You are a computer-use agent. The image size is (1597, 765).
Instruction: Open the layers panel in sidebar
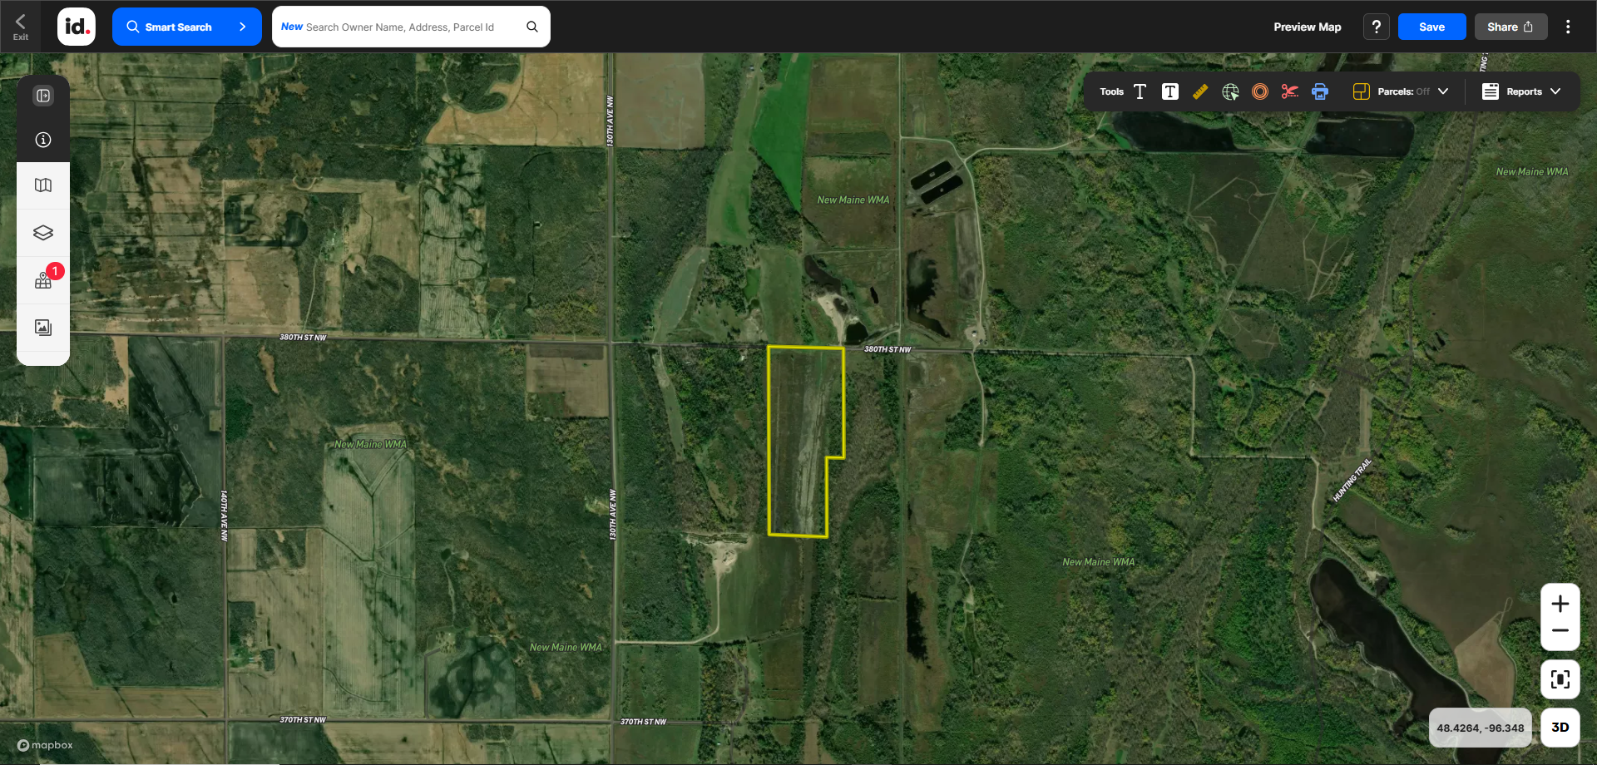tap(43, 233)
